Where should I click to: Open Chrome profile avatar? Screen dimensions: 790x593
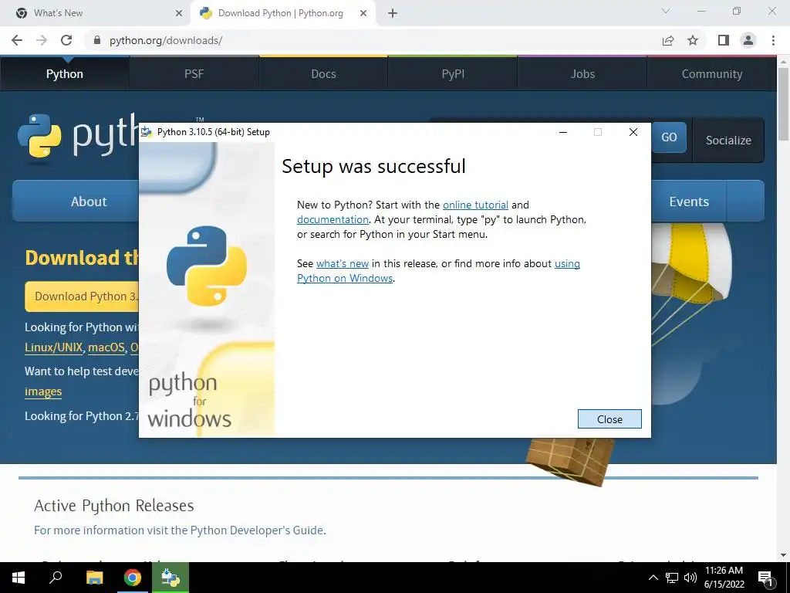coord(748,40)
